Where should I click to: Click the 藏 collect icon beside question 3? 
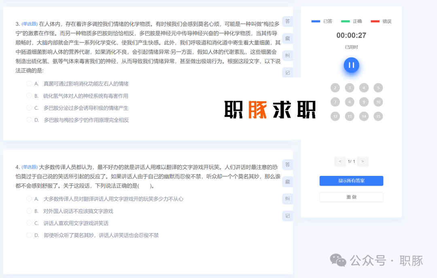tap(287, 38)
